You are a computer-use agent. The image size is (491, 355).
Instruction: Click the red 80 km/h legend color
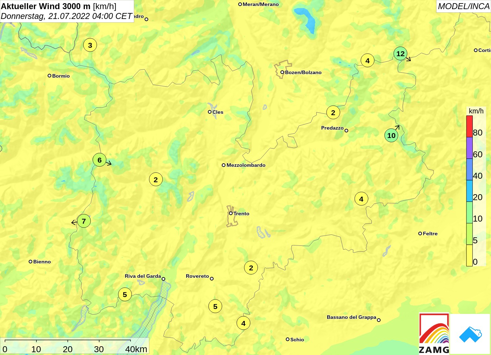pos(469,126)
